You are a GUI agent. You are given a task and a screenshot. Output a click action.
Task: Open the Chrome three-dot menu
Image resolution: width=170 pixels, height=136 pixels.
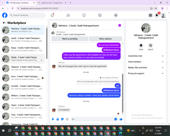coord(167,8)
